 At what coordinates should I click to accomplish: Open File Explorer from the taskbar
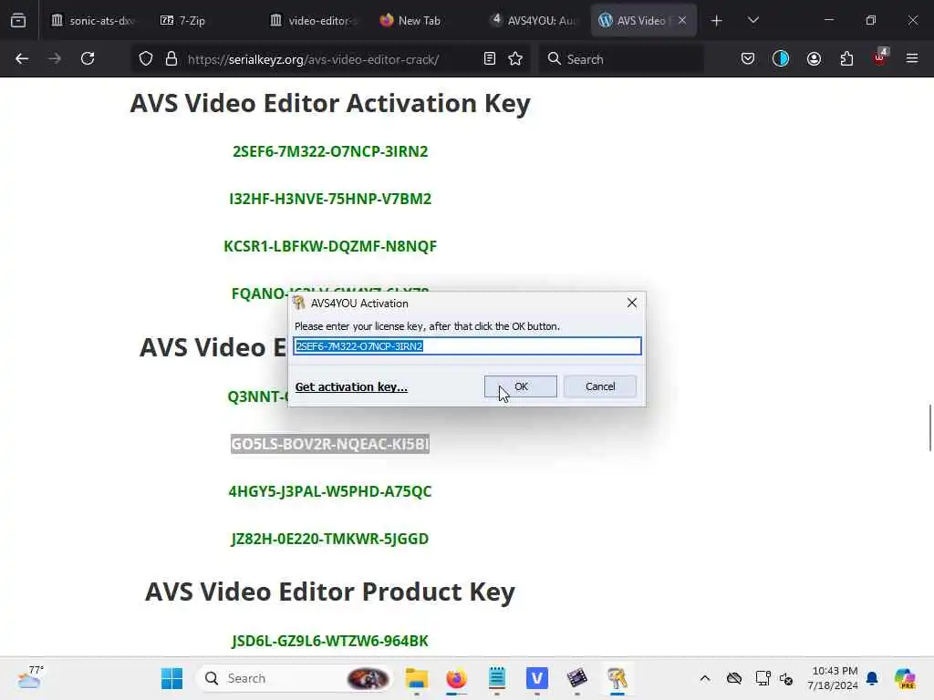(416, 678)
